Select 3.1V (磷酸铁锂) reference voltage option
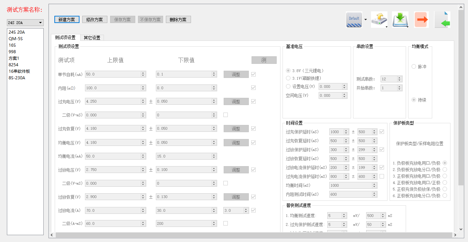Viewport: 468px width, 242px height. (288, 78)
